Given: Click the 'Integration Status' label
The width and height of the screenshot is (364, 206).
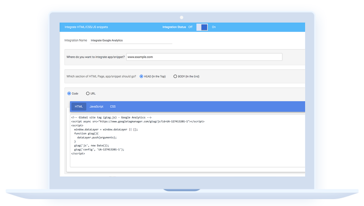Looking at the screenshot, I should pos(174,27).
